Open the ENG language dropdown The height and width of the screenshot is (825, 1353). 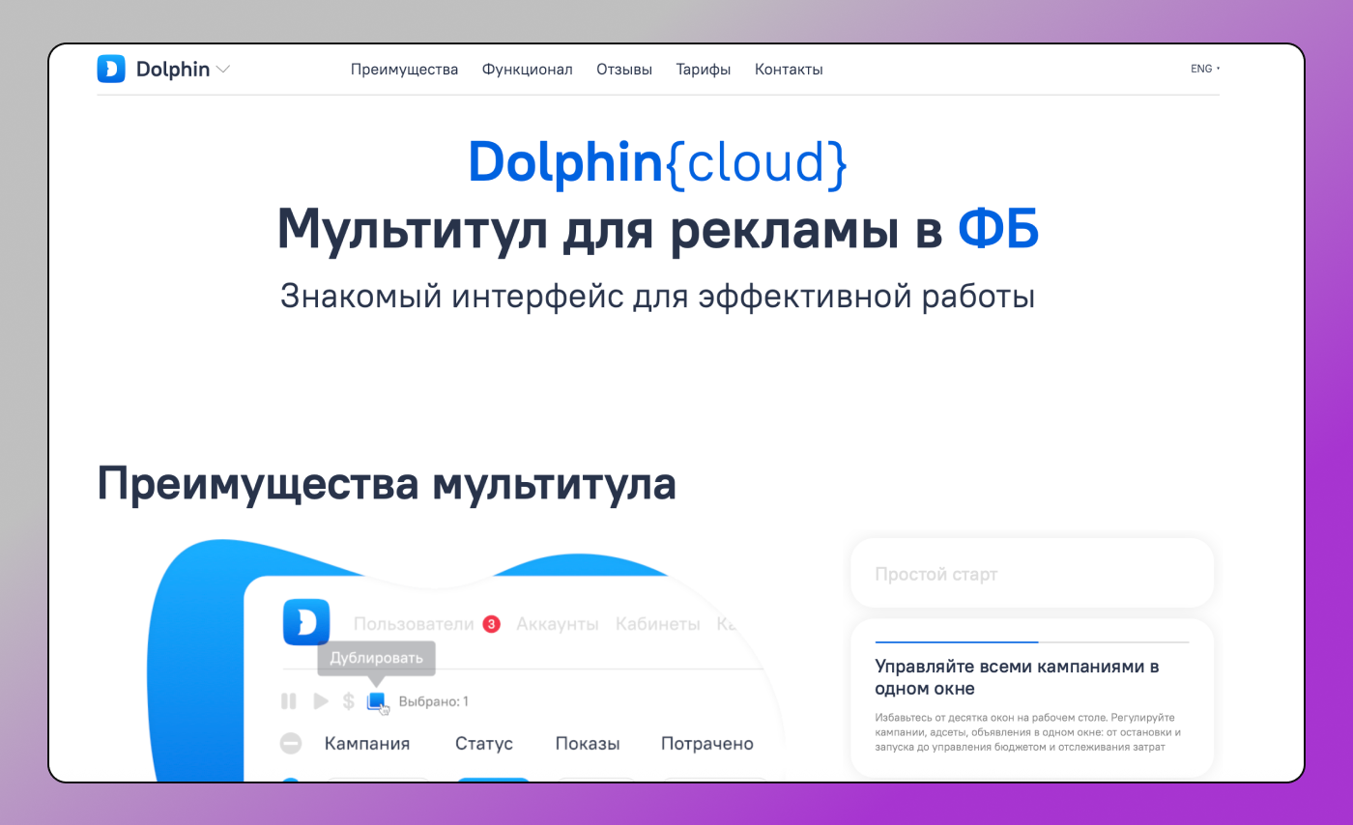[x=1202, y=69]
